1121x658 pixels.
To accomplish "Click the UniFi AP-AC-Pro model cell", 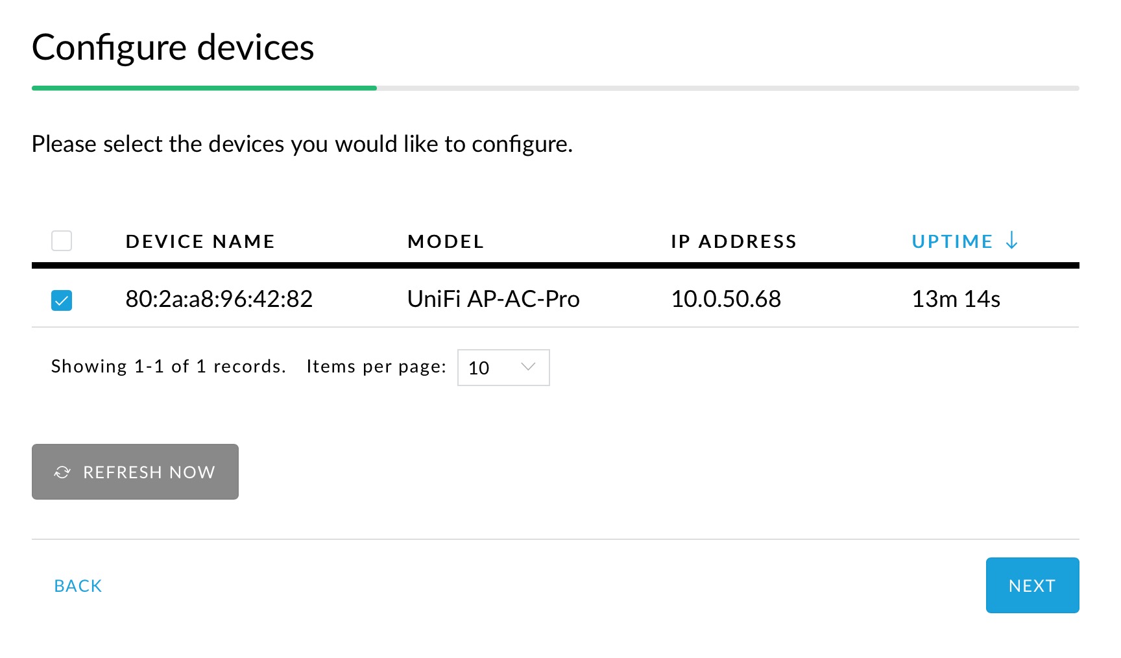I will pos(493,299).
